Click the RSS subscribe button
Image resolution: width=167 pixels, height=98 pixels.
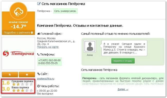pos(10,75)
